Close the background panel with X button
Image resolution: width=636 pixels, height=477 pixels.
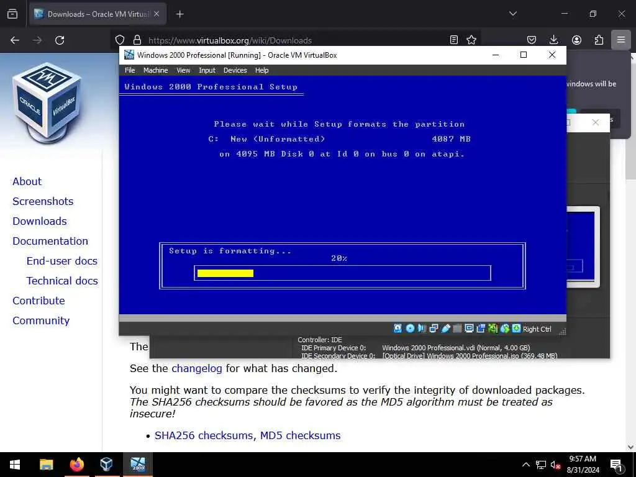click(595, 122)
